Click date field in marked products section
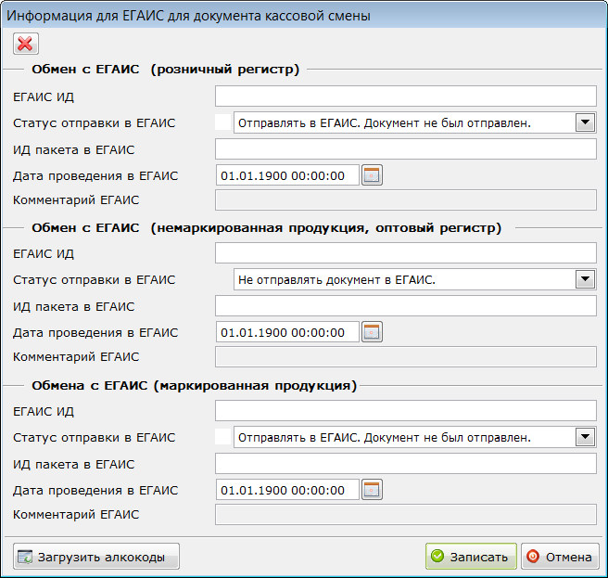This screenshot has width=608, height=578. (x=287, y=490)
